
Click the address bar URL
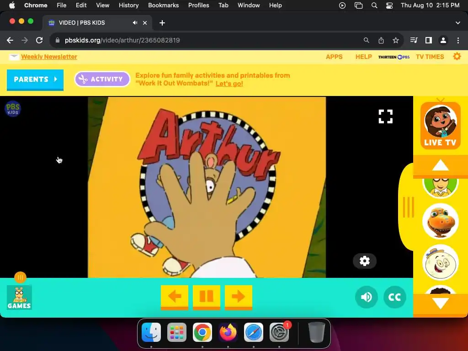[122, 40]
